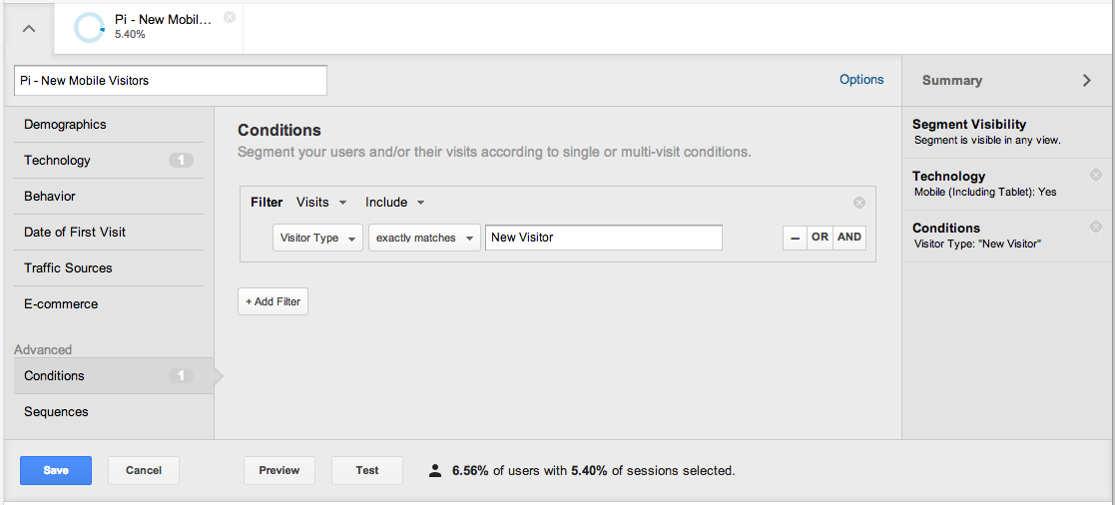This screenshot has height=505, width=1115.
Task: Collapse the segment bar with the up chevron
Action: pos(28,29)
